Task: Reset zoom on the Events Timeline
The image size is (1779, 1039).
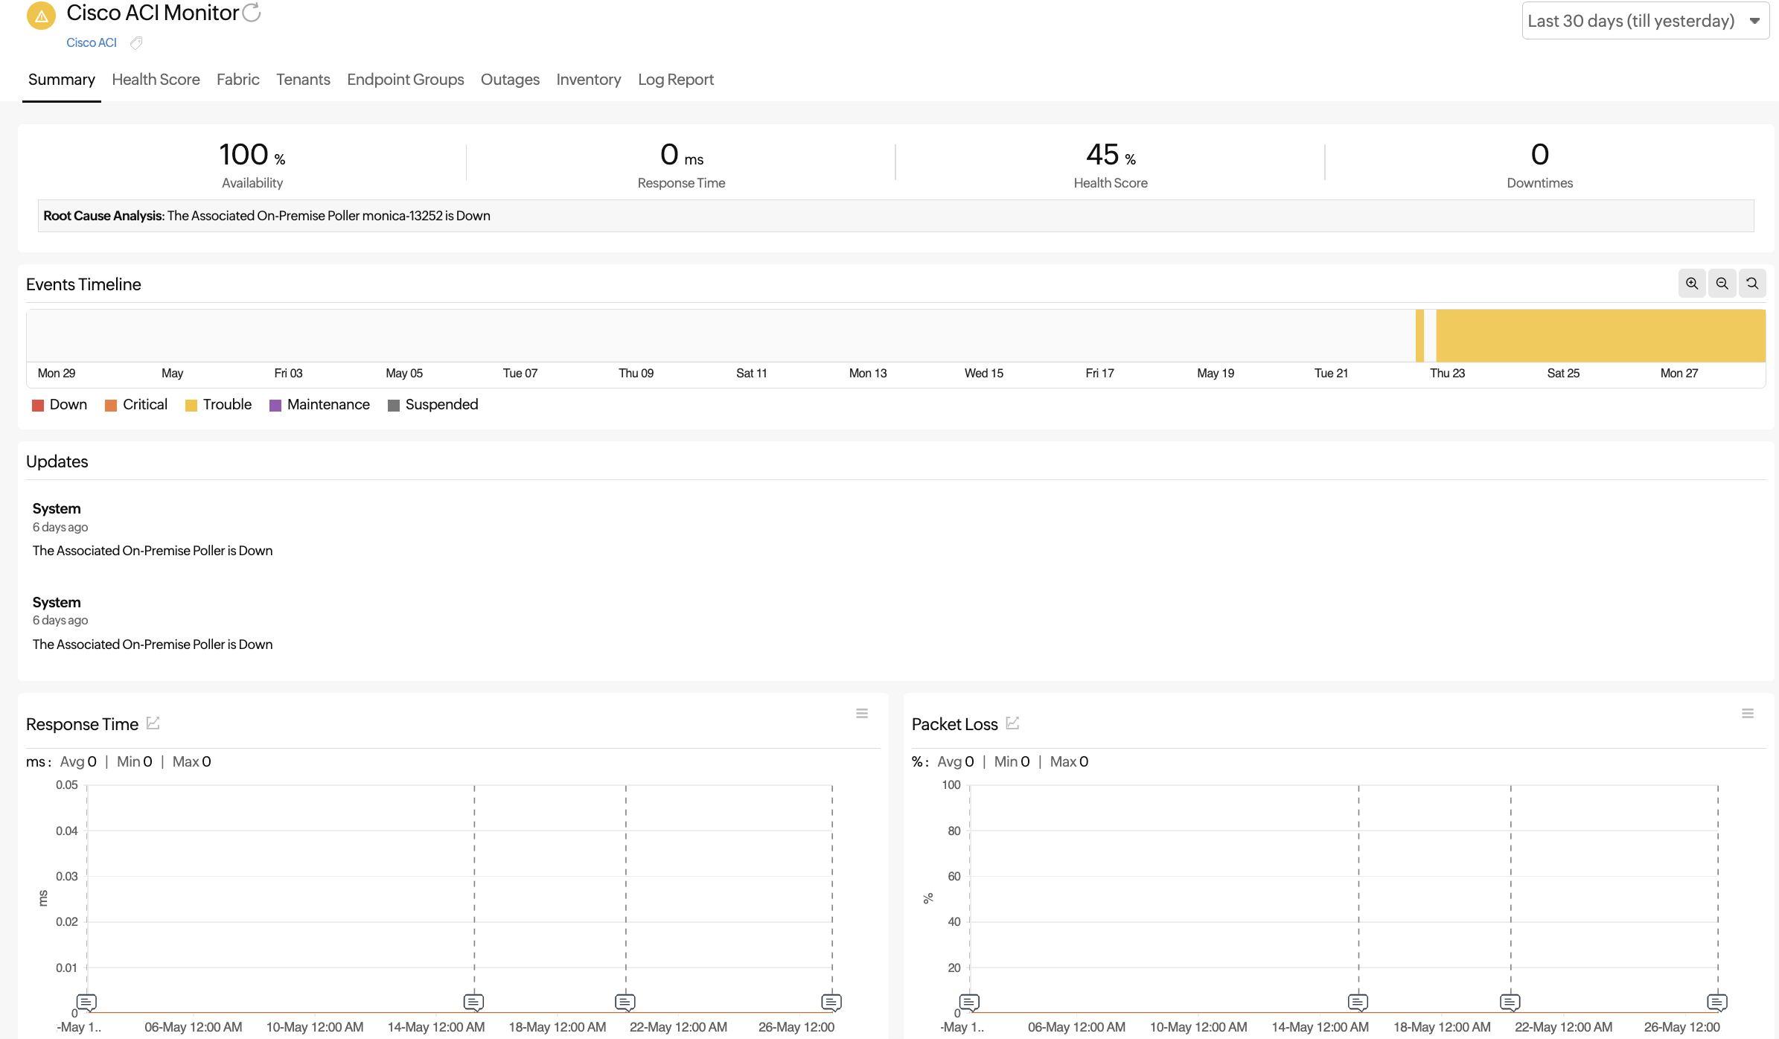Action: (x=1752, y=284)
